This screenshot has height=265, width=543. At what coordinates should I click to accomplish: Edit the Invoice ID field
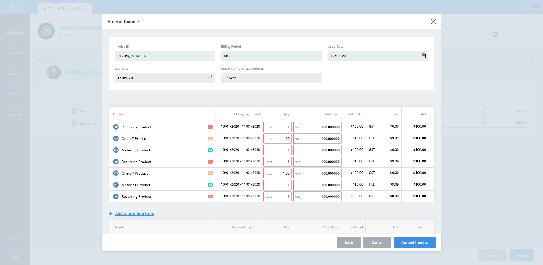165,56
